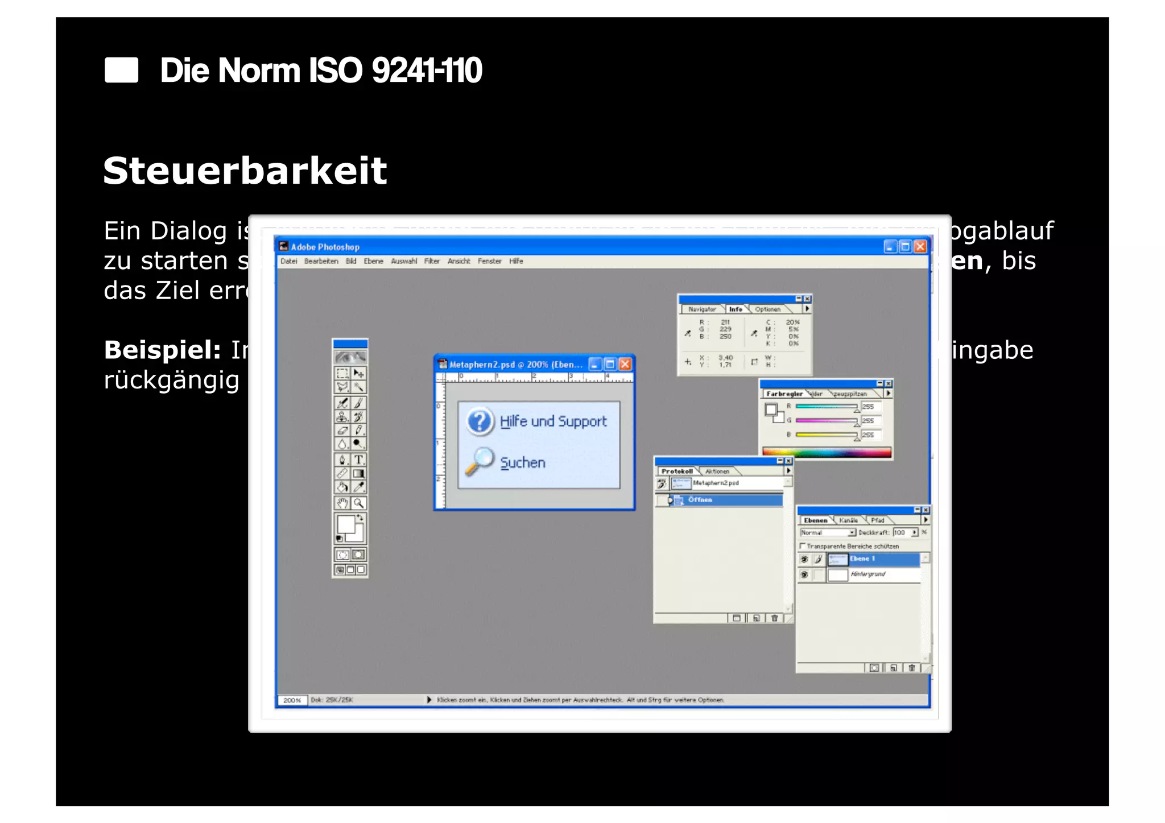1165x823 pixels.
Task: Select the History Brush tool
Action: point(358,417)
